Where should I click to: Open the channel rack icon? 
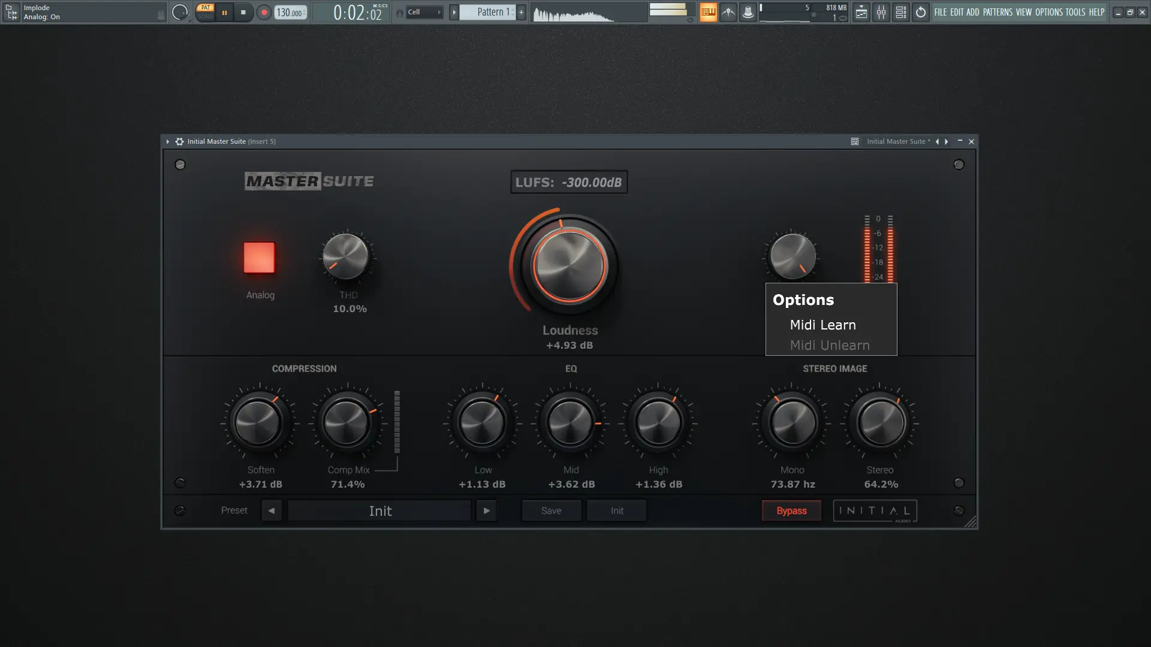coord(900,12)
